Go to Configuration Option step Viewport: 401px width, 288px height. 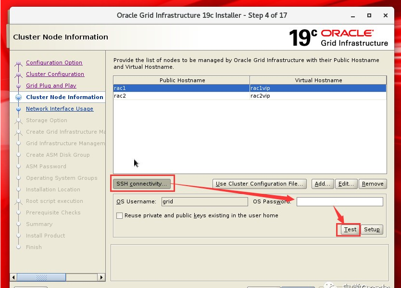pyautogui.click(x=54, y=63)
